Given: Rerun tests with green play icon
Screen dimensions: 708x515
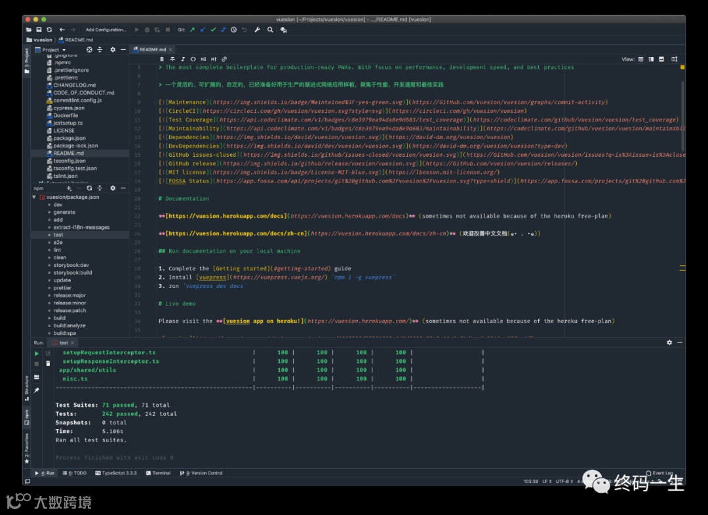Looking at the screenshot, I should point(37,353).
